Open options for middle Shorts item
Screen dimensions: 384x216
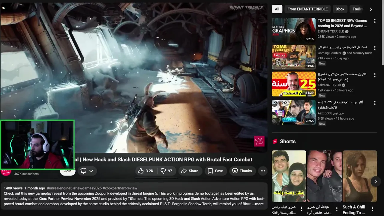pyautogui.click(x=337, y=209)
